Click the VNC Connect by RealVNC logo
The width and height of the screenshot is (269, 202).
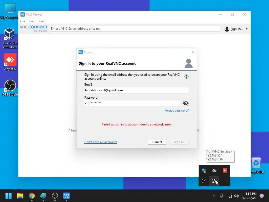34,28
